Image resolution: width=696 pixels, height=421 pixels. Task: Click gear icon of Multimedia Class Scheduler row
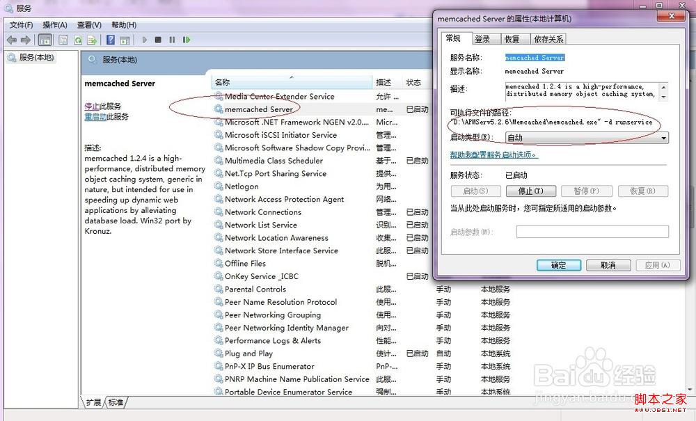pos(219,161)
